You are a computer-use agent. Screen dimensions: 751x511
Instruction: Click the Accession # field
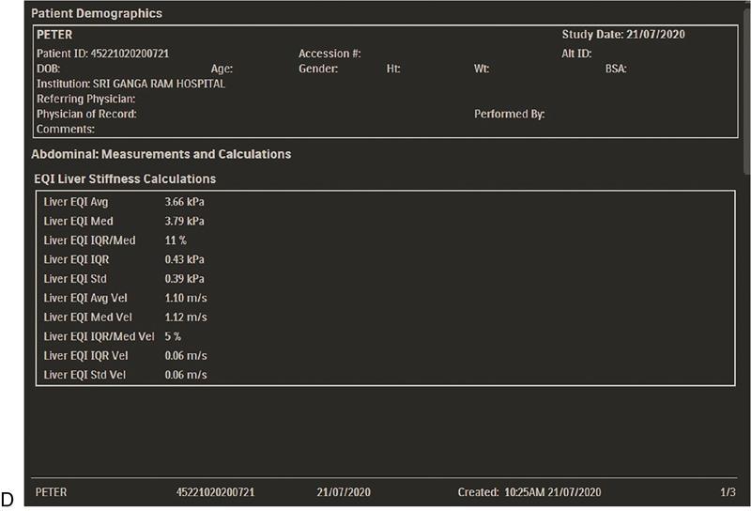330,54
